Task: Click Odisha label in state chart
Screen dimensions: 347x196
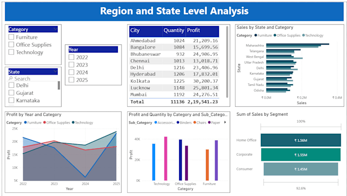Action: pyautogui.click(x=259, y=90)
